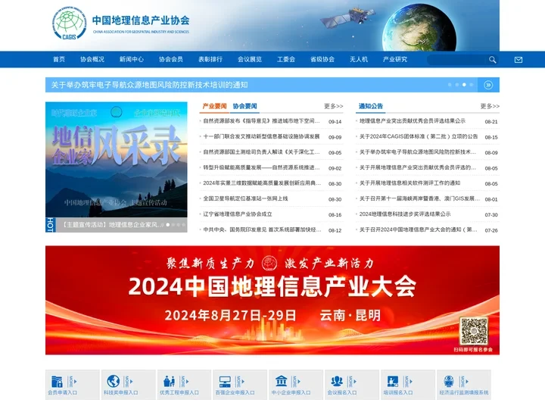Select the 通知公告 tab heading
This screenshot has width=545, height=409.
[x=370, y=106]
